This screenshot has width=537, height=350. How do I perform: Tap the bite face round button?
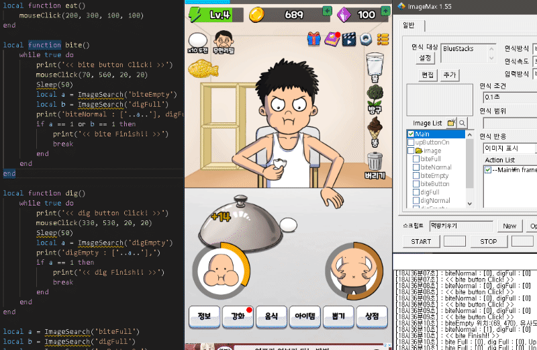click(222, 271)
